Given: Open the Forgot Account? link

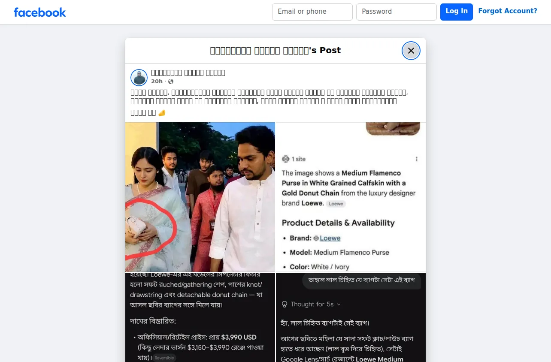Looking at the screenshot, I should coord(508,11).
